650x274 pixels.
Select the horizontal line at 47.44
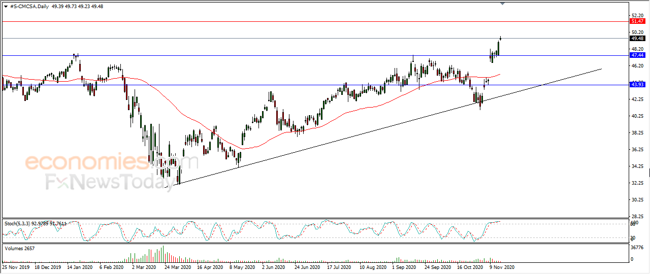click(315, 55)
